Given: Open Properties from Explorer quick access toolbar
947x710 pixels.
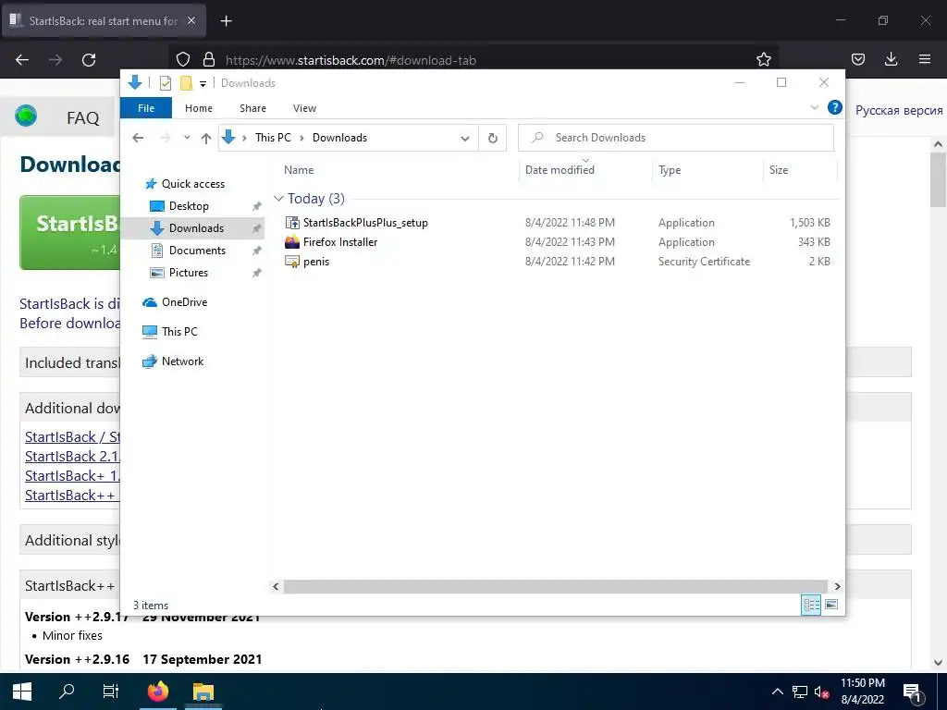Looking at the screenshot, I should [166, 82].
